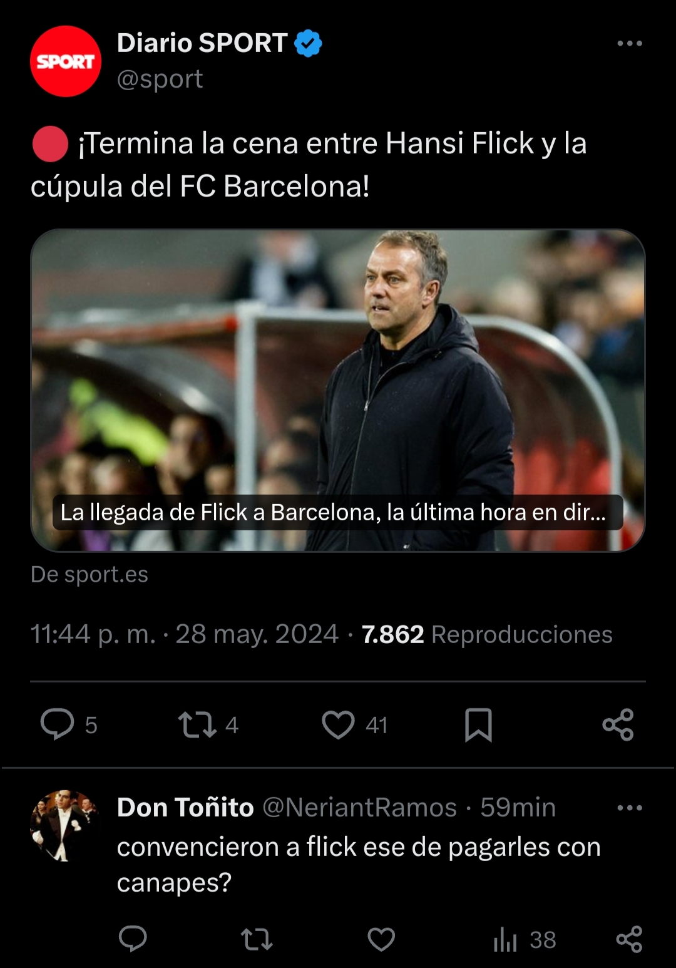This screenshot has height=968, width=676.
Task: Open the Diario SPORT profile avatar
Action: 66,61
